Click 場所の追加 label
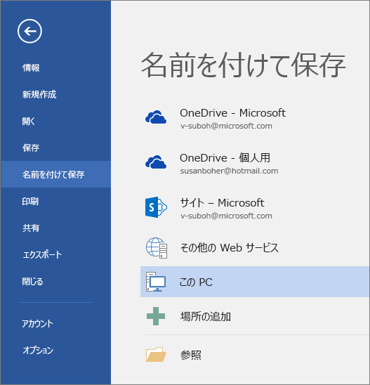370x385 pixels. pos(206,316)
